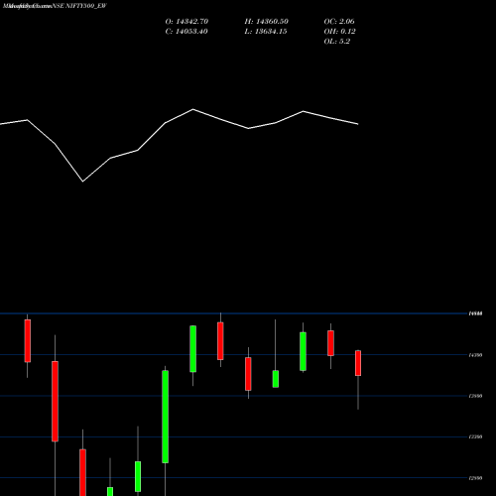Click the lowest trough of the white line
Image resolution: width=496 pixels, height=496 pixels.
[82, 182]
